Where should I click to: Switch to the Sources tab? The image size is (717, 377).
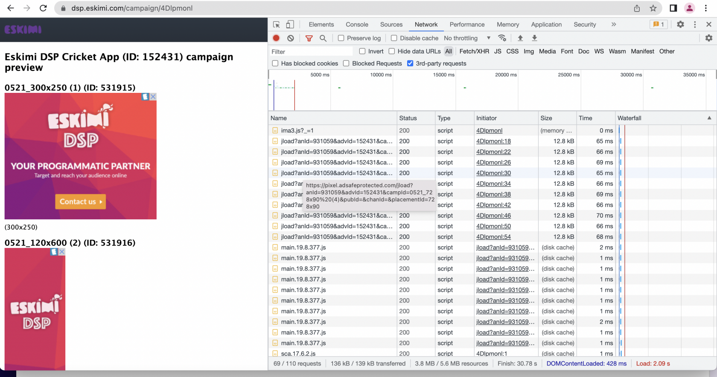pyautogui.click(x=391, y=24)
